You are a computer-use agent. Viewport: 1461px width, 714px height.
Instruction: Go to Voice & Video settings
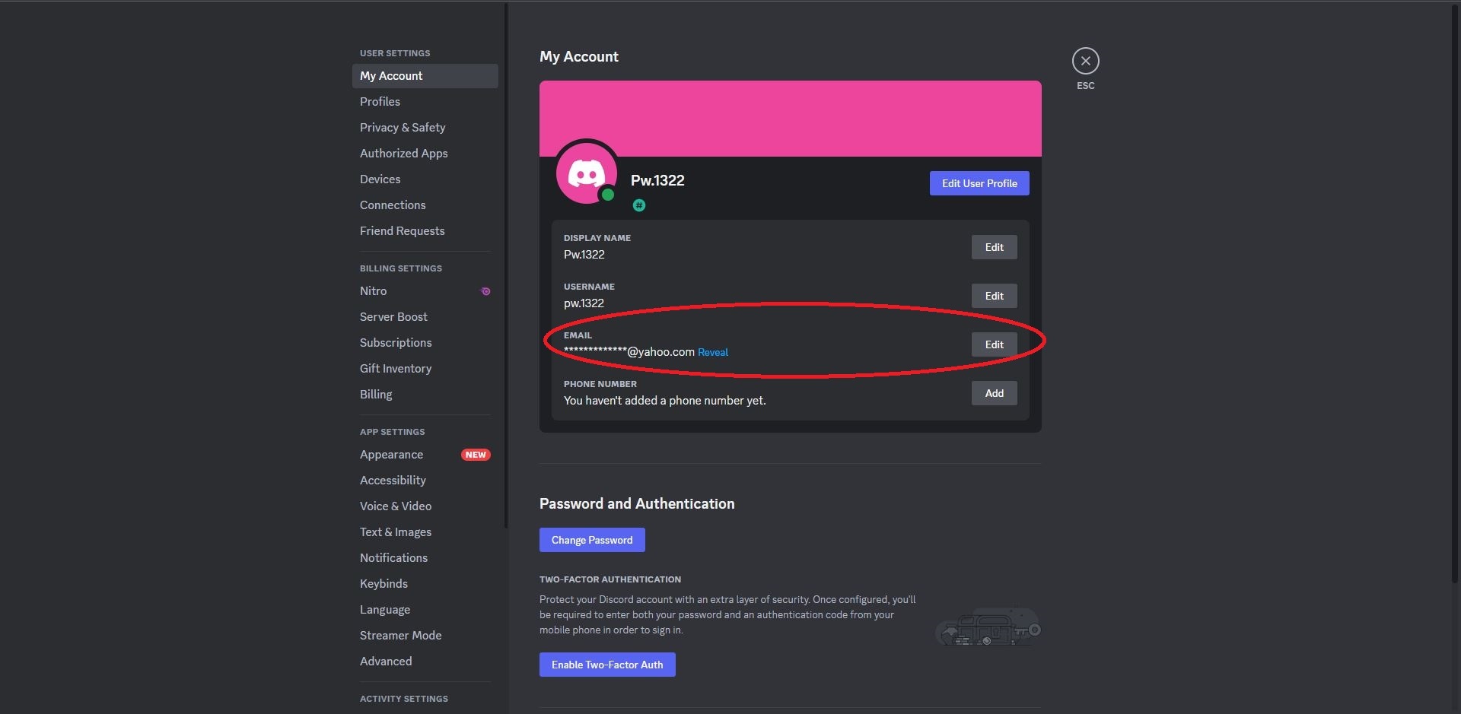(x=396, y=506)
